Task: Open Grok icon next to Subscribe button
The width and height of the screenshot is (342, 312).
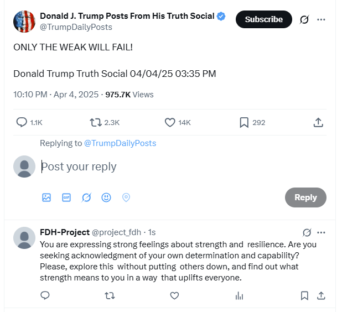Action: tap(304, 19)
